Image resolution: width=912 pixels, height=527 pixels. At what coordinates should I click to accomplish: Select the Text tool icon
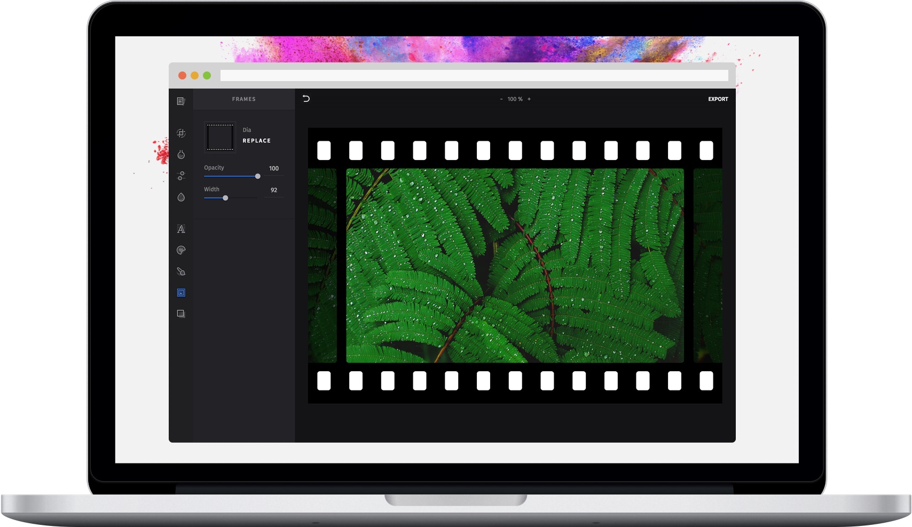click(x=181, y=229)
